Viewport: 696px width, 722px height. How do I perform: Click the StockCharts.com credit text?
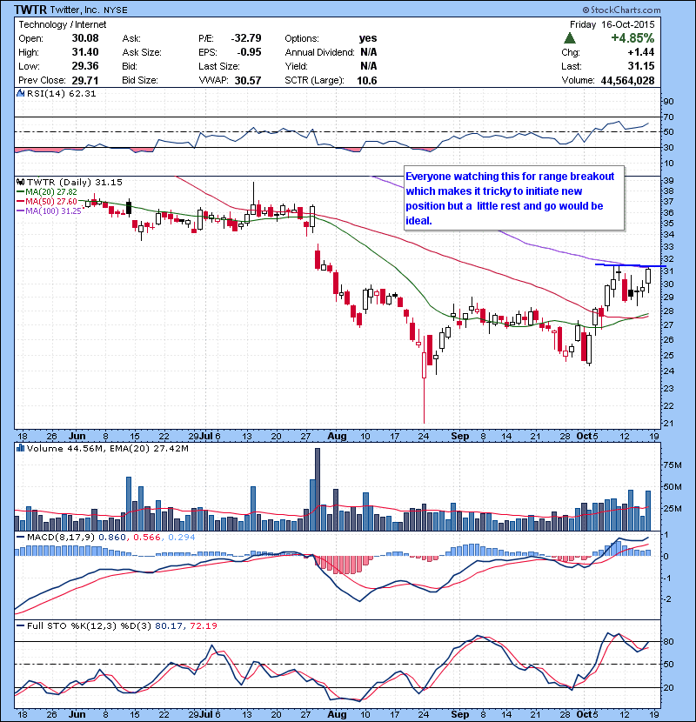[x=621, y=10]
